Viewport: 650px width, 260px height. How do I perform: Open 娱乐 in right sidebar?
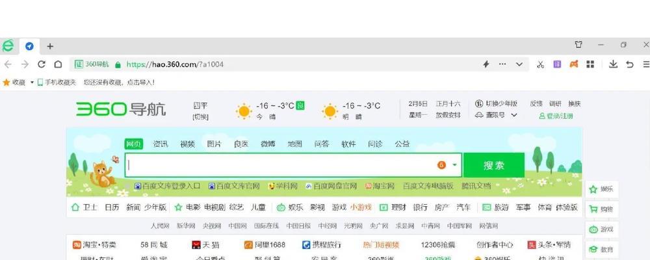pyautogui.click(x=601, y=189)
